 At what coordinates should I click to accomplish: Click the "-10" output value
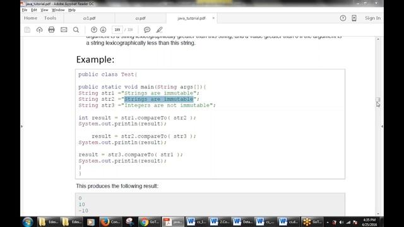(83, 211)
